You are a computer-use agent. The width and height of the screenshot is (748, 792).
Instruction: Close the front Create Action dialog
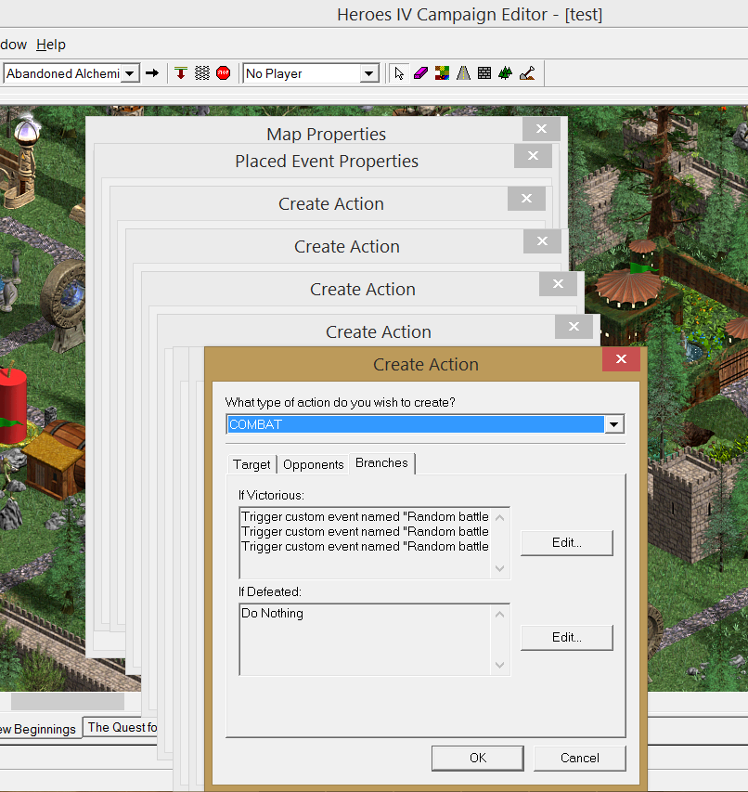[621, 358]
